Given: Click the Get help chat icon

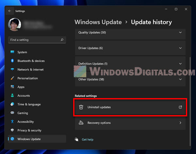Looking at the screenshot, I should pyautogui.click(x=76, y=139).
